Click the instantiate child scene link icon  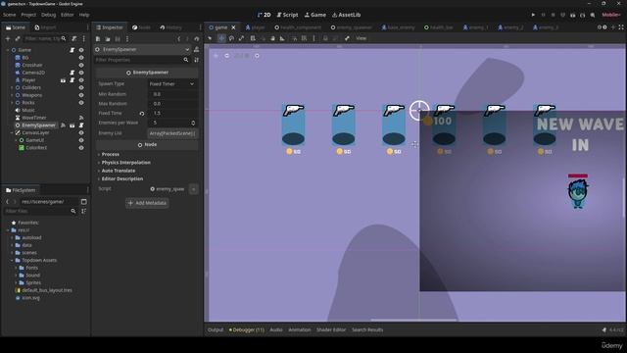pyautogui.click(x=18, y=39)
